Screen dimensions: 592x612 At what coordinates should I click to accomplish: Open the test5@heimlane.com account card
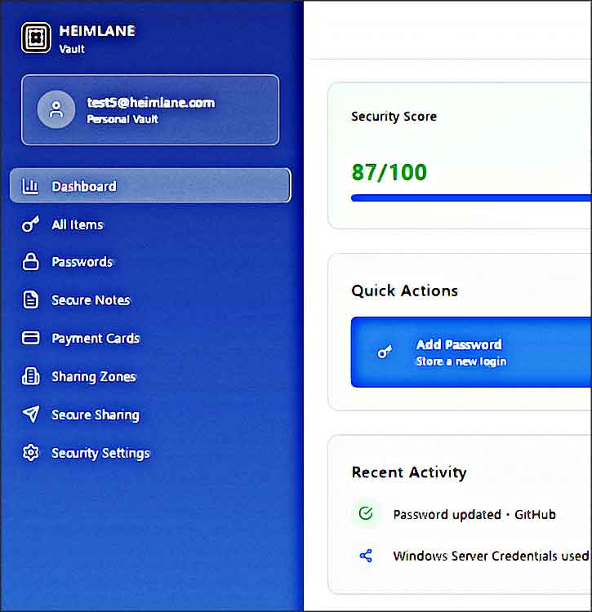coord(150,109)
